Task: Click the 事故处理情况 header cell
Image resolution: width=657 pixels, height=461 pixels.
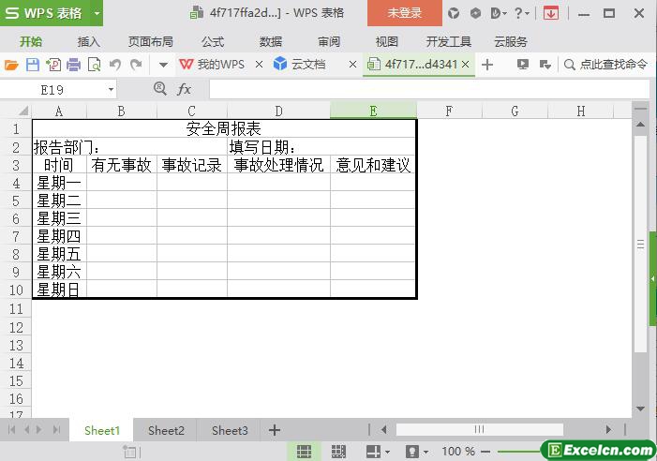Action: tap(278, 165)
